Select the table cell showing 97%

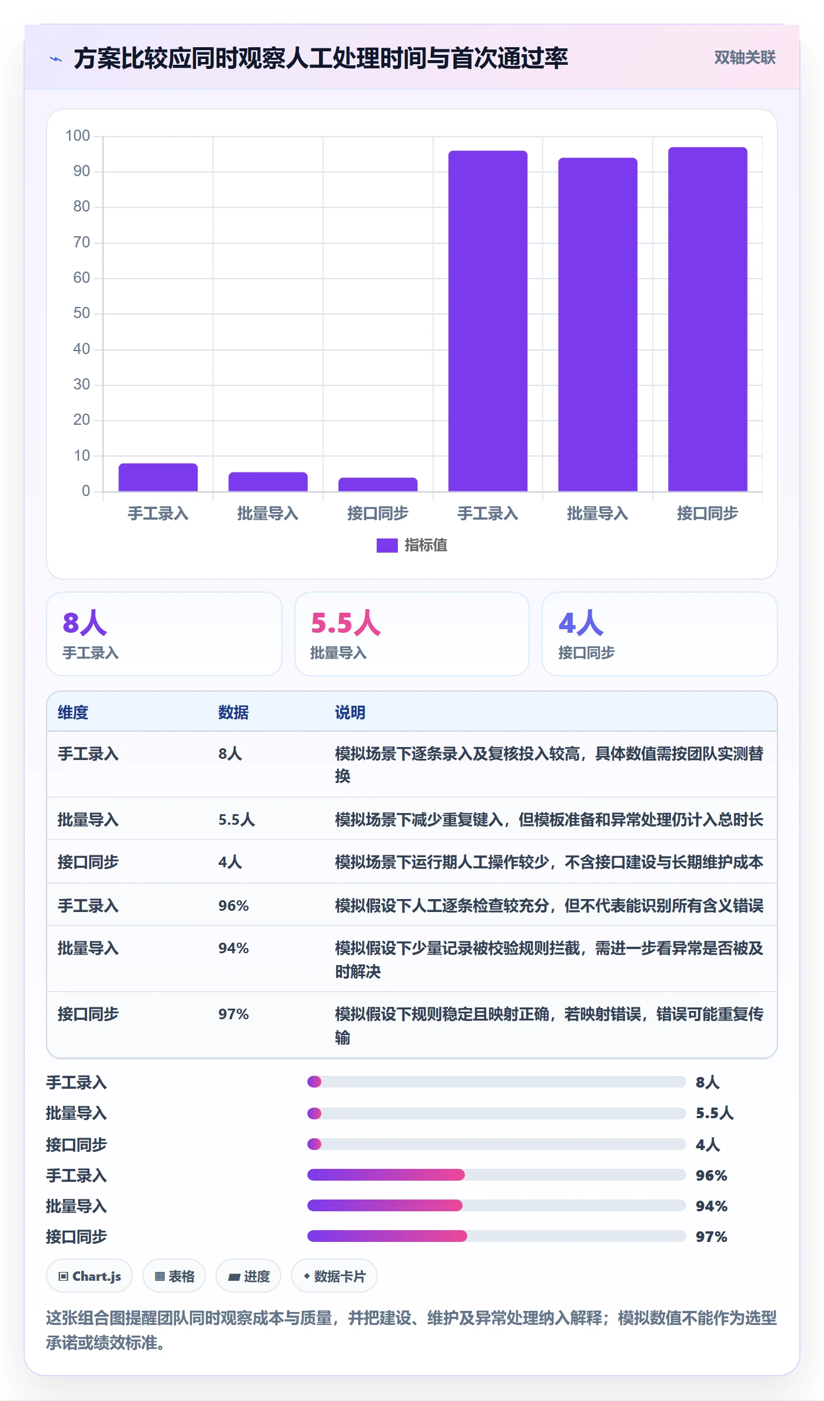click(x=234, y=1014)
